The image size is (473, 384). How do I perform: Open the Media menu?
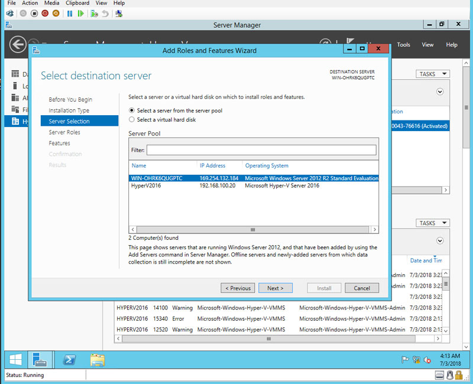coord(51,3)
